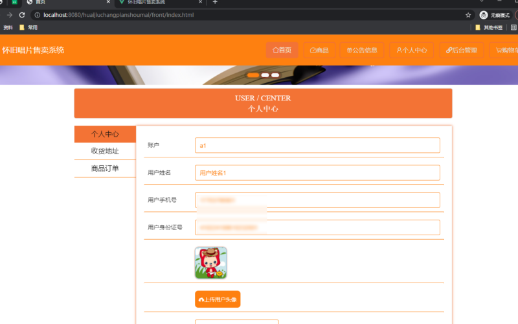Screen dimensions: 518x324
Task: Open the 常用 bookmarks folder
Action: click(x=28, y=27)
